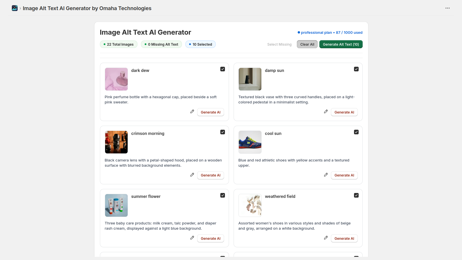Click the 0 Missing Alt Text badge
This screenshot has height=260, width=462.
click(x=161, y=44)
